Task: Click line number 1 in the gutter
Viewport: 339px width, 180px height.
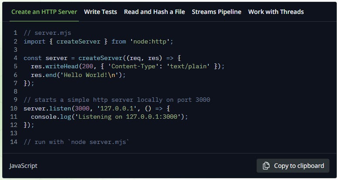Action: [x=15, y=33]
